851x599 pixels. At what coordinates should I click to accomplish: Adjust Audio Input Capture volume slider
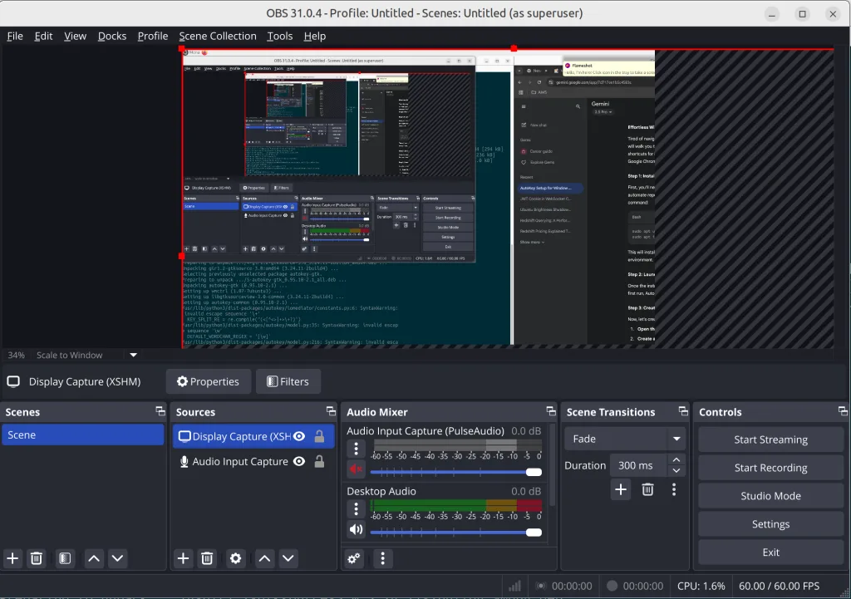[456, 472]
